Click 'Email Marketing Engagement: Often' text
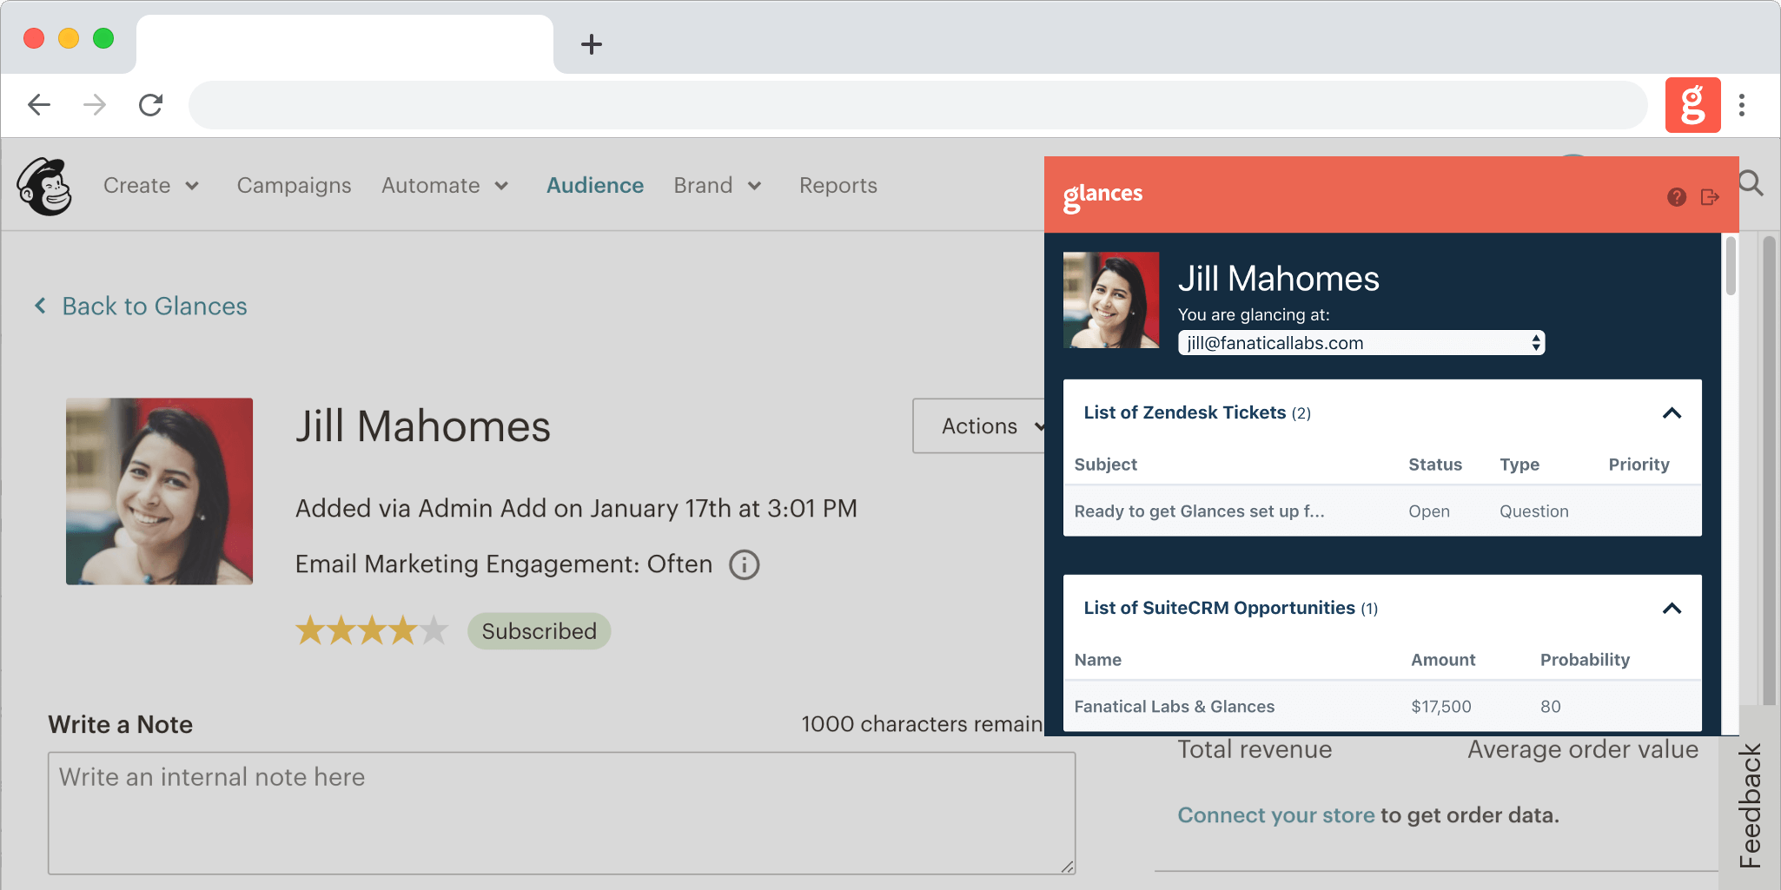1781x890 pixels. pyautogui.click(x=504, y=564)
